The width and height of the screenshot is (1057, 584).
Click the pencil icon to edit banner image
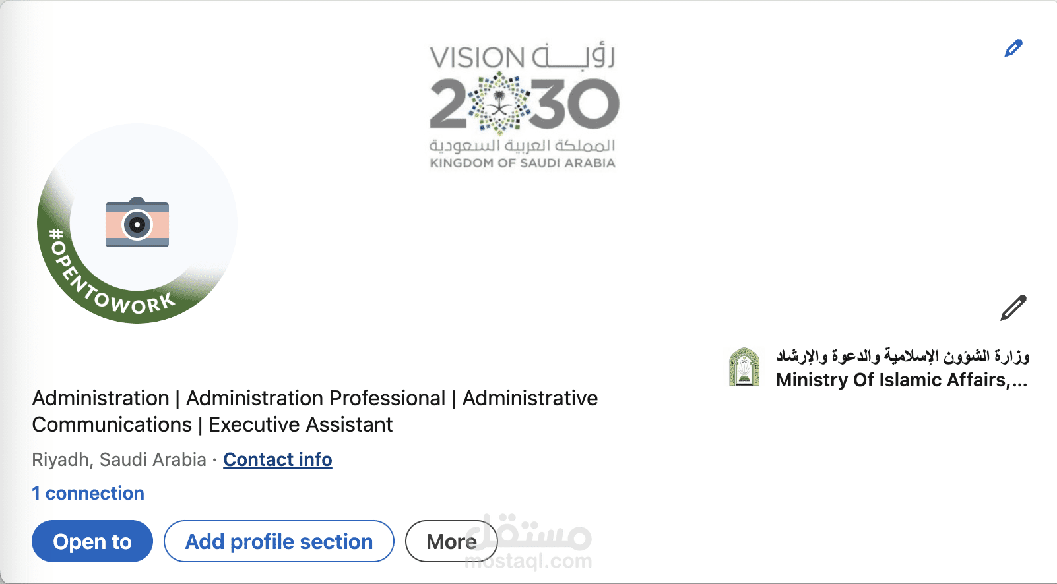pos(1014,46)
